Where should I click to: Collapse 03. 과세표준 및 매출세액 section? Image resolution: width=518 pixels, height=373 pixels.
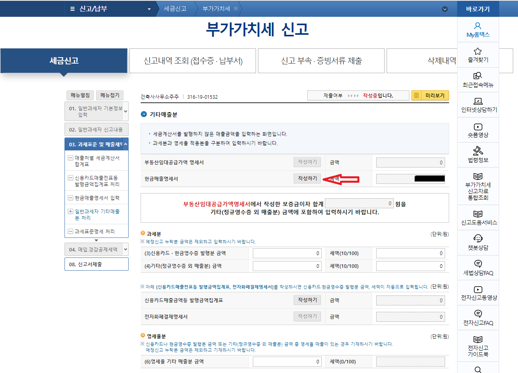pyautogui.click(x=125, y=144)
